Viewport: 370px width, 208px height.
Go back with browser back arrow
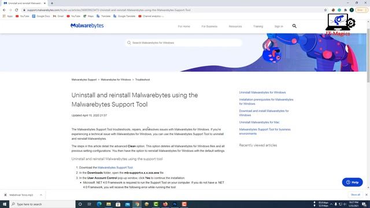click(4, 10)
